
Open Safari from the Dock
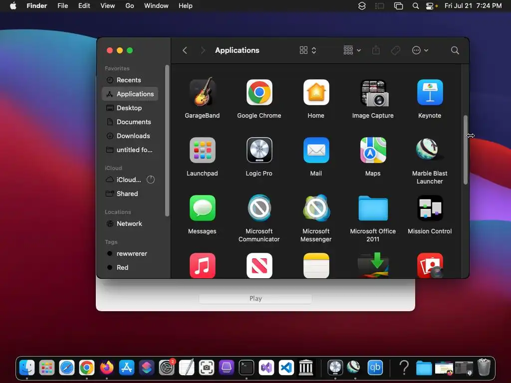tap(67, 368)
